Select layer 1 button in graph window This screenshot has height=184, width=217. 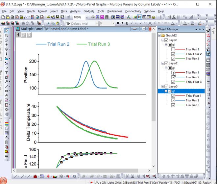click(x=18, y=35)
